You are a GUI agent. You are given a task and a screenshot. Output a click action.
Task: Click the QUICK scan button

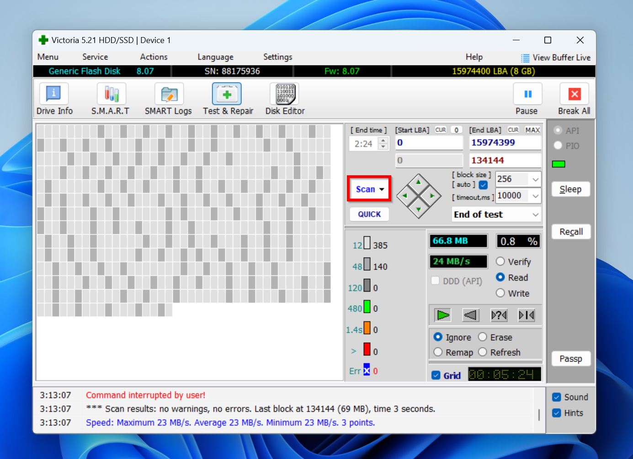pos(369,214)
